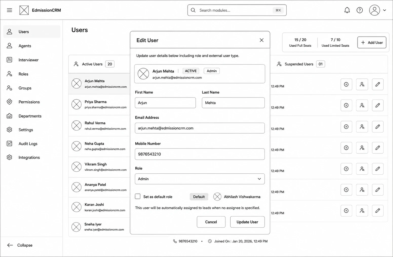
Task: Click the First Name input field
Action: (x=165, y=103)
